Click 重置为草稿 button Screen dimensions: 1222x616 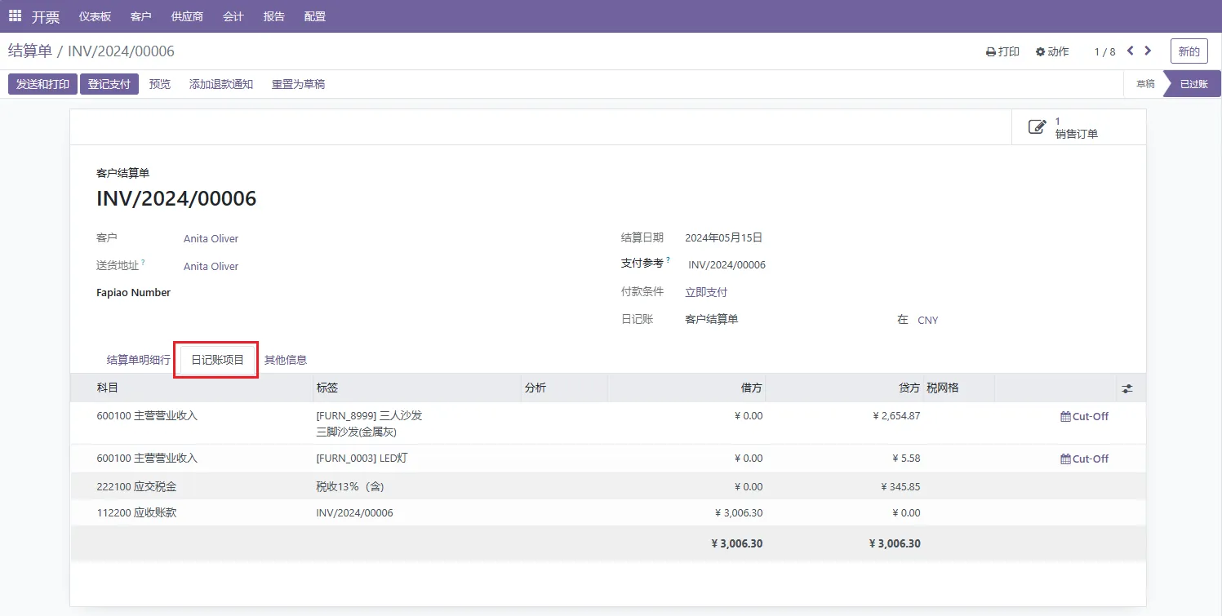[298, 84]
